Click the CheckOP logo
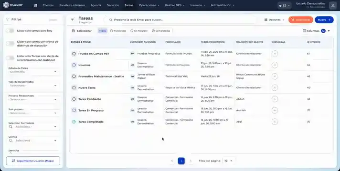This screenshot has height=171, width=340. [x=13, y=5]
